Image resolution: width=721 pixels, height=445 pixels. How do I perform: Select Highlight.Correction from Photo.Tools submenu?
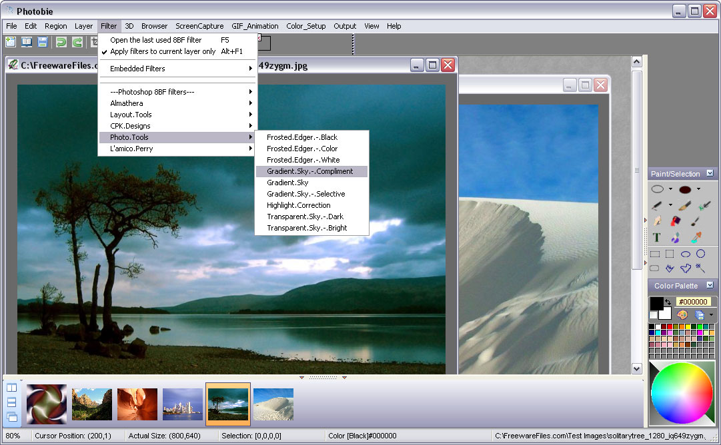[x=298, y=205]
